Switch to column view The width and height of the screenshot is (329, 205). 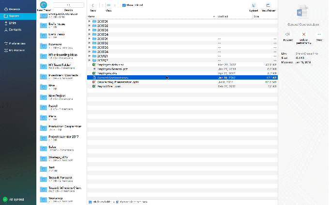[115, 5]
